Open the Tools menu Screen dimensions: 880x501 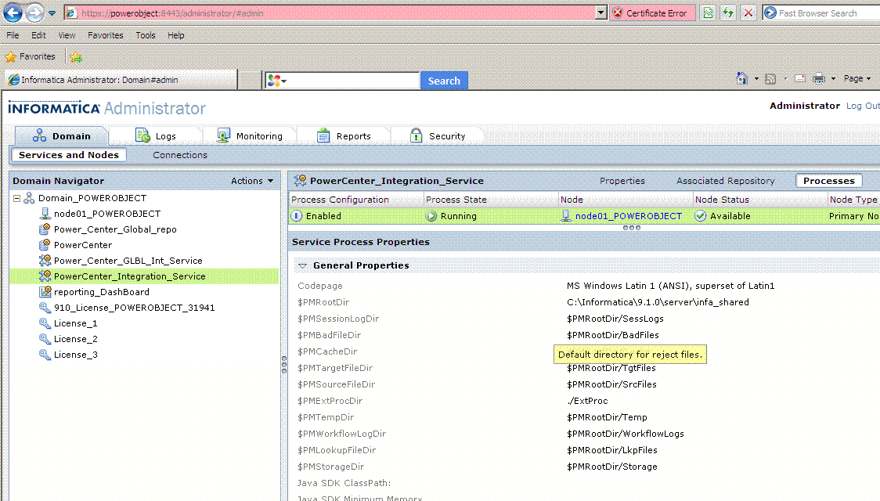pos(144,34)
